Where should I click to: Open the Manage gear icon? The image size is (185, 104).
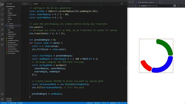2,99
